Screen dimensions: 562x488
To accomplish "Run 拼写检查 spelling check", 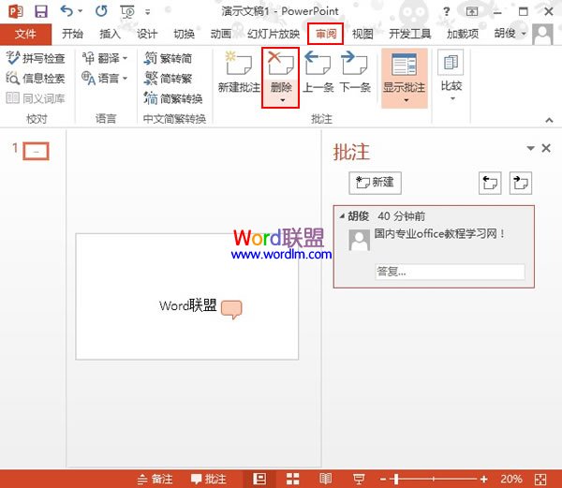I will 36,58.
